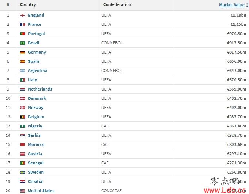This screenshot has height=194, width=249.
Task: Click the Nigeria flag icon
Action: click(x=23, y=126)
